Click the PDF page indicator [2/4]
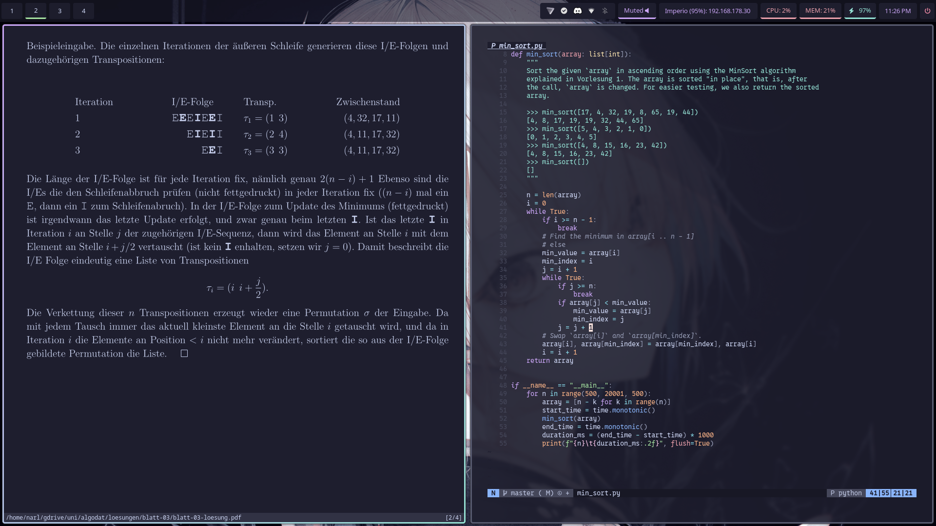This screenshot has width=936, height=526. 453,518
